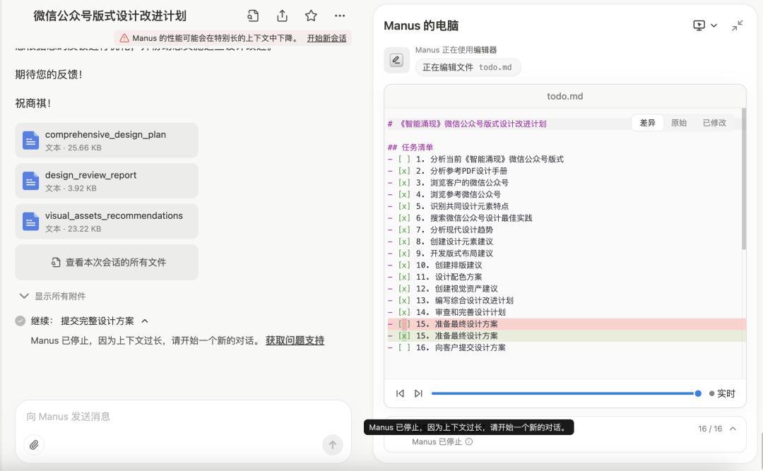Open visual_assets_recommendations file attachment
The height and width of the screenshot is (471, 763).
click(107, 222)
